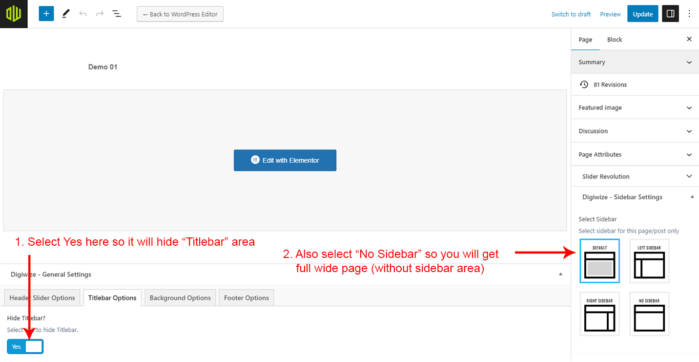Click the Update button
Screen dimensions: 699x362
click(642, 14)
